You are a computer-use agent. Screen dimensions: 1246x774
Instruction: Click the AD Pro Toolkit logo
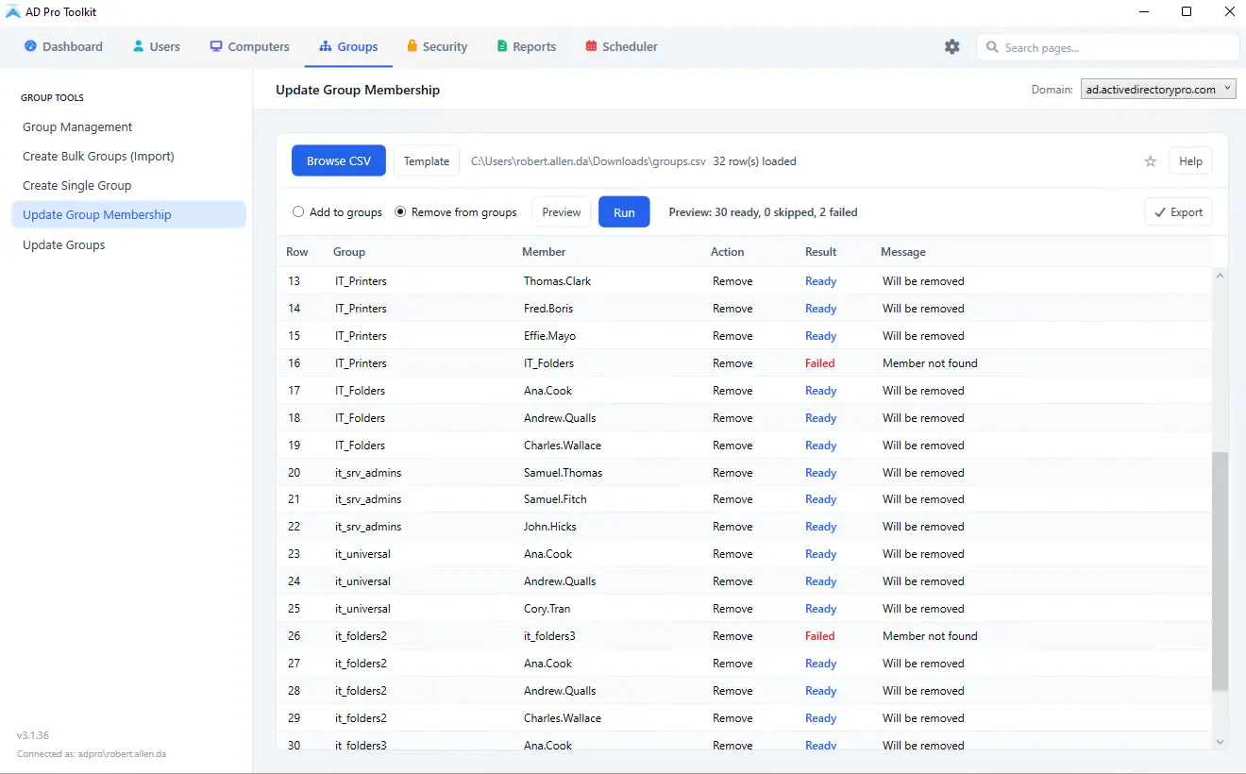coord(13,12)
